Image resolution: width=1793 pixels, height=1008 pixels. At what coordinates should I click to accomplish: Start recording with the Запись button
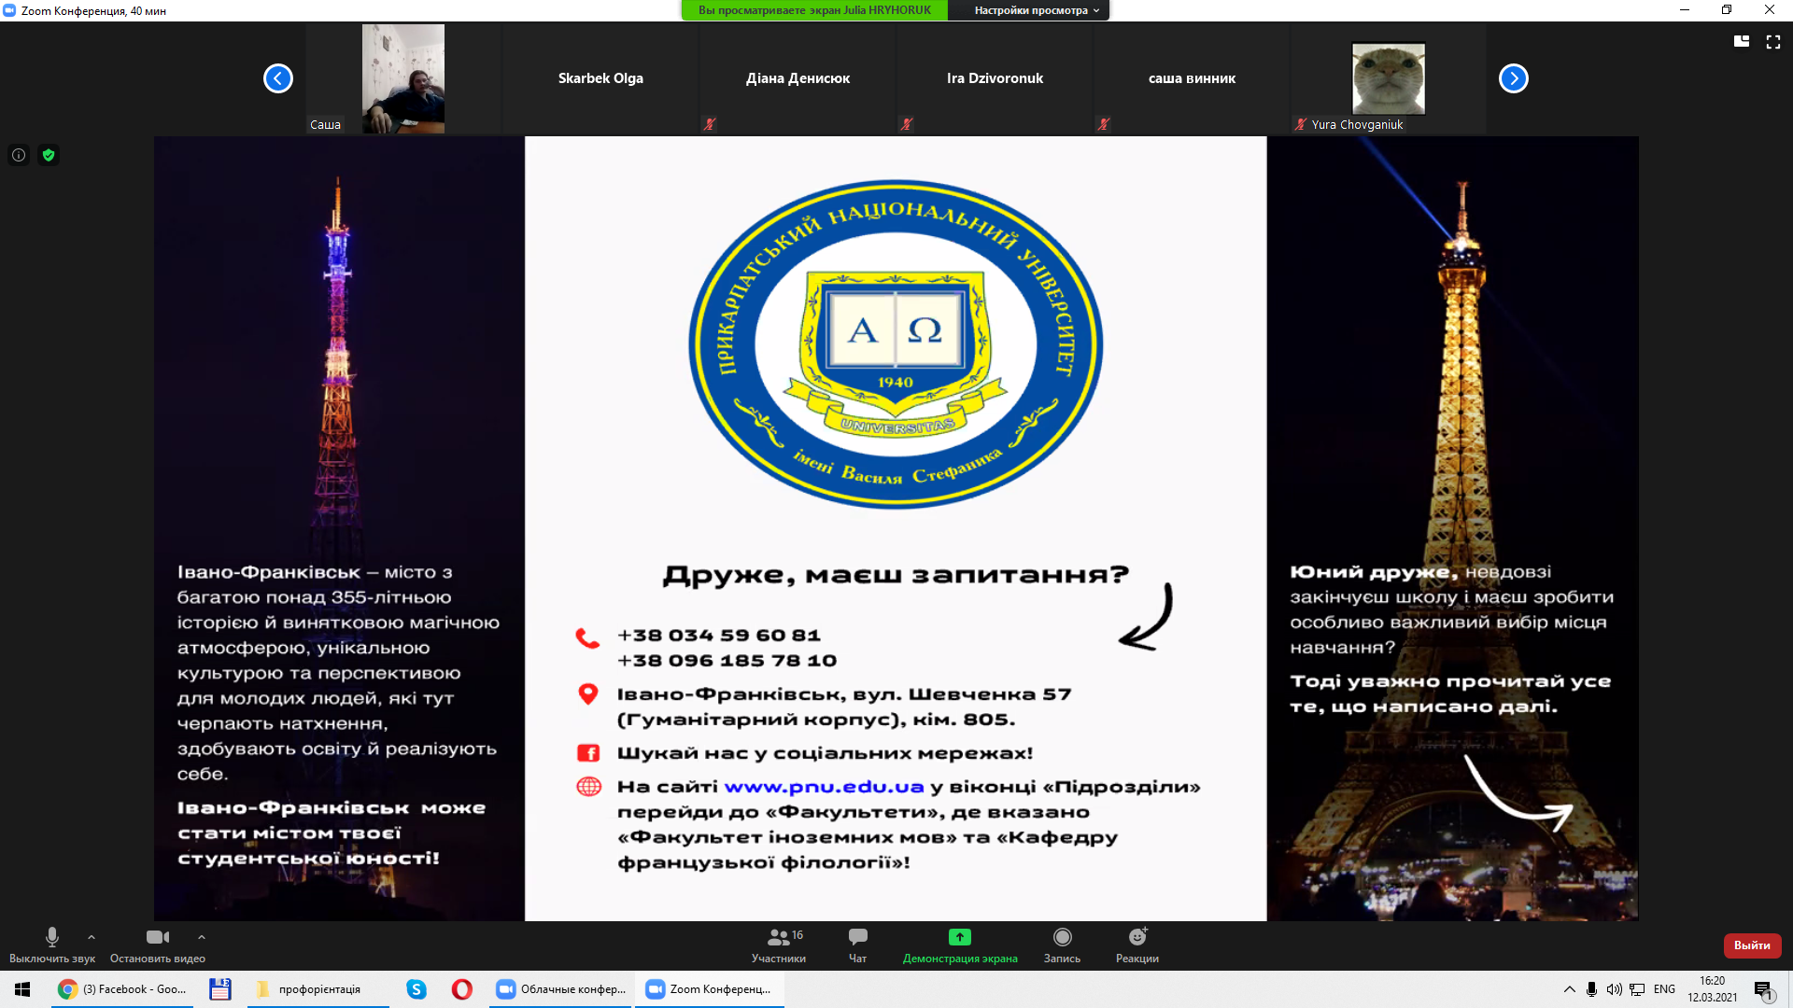tap(1062, 945)
